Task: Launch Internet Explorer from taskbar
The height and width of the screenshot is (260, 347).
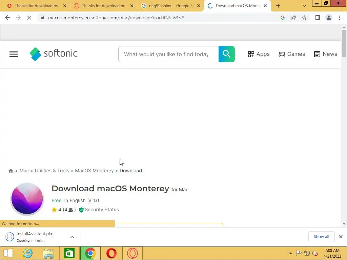Action: click(28, 253)
